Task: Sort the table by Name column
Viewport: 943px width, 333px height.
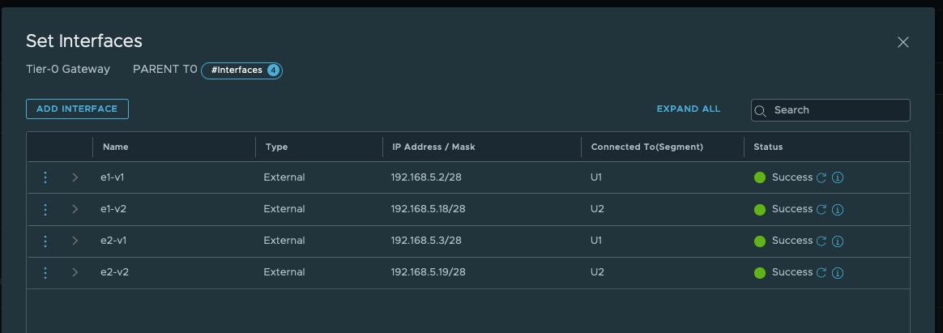Action: [x=116, y=147]
